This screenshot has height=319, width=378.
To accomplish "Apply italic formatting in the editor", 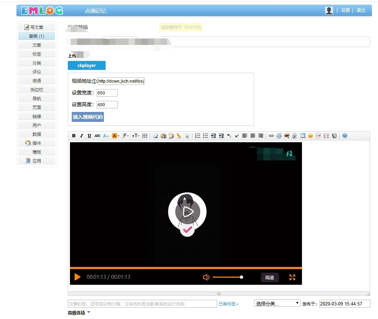I will pyautogui.click(x=81, y=136).
